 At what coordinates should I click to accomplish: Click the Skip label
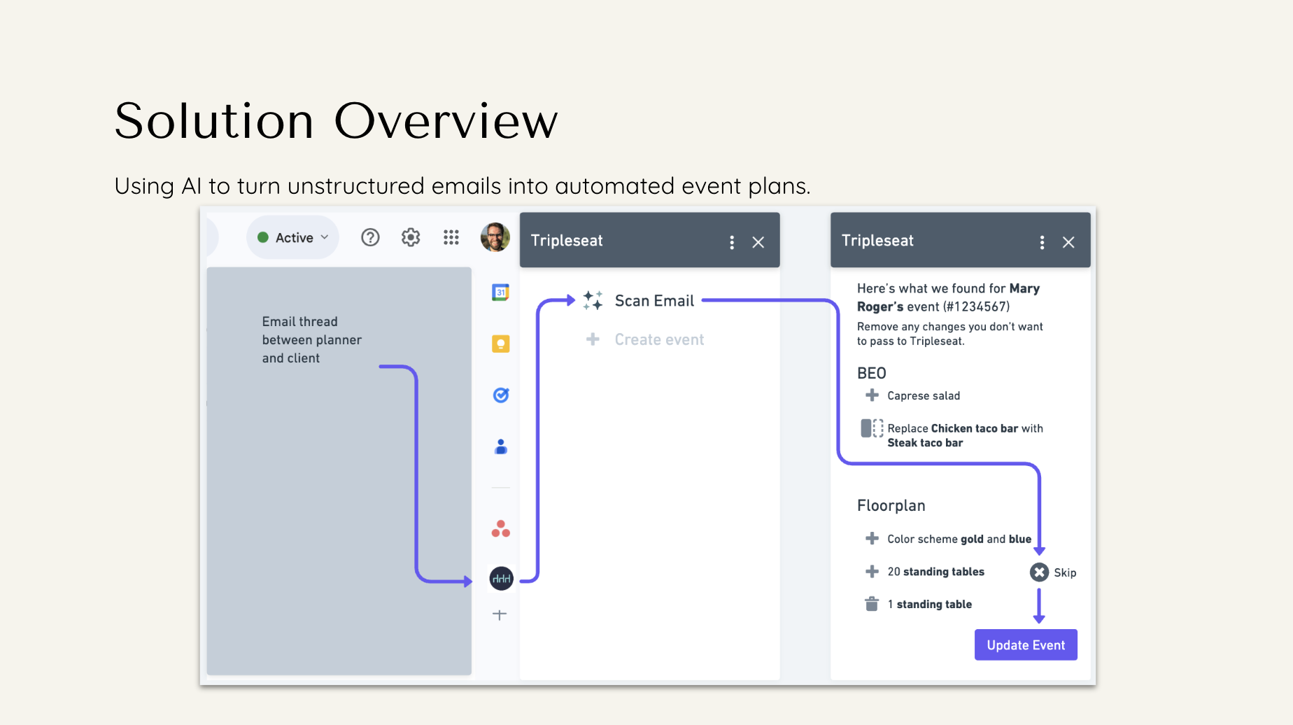pos(1065,572)
